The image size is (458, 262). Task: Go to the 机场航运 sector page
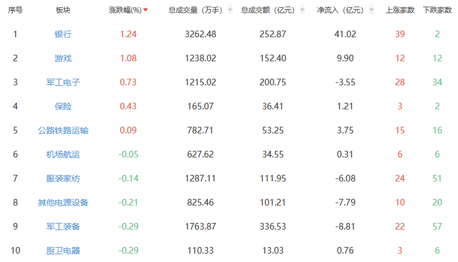[63, 154]
